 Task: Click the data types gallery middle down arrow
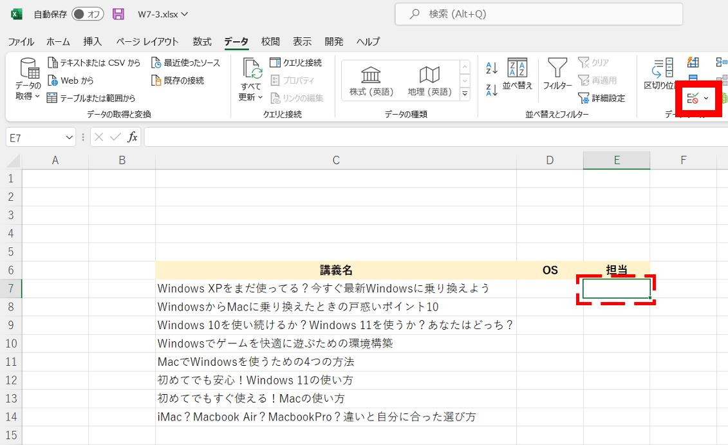pos(465,80)
